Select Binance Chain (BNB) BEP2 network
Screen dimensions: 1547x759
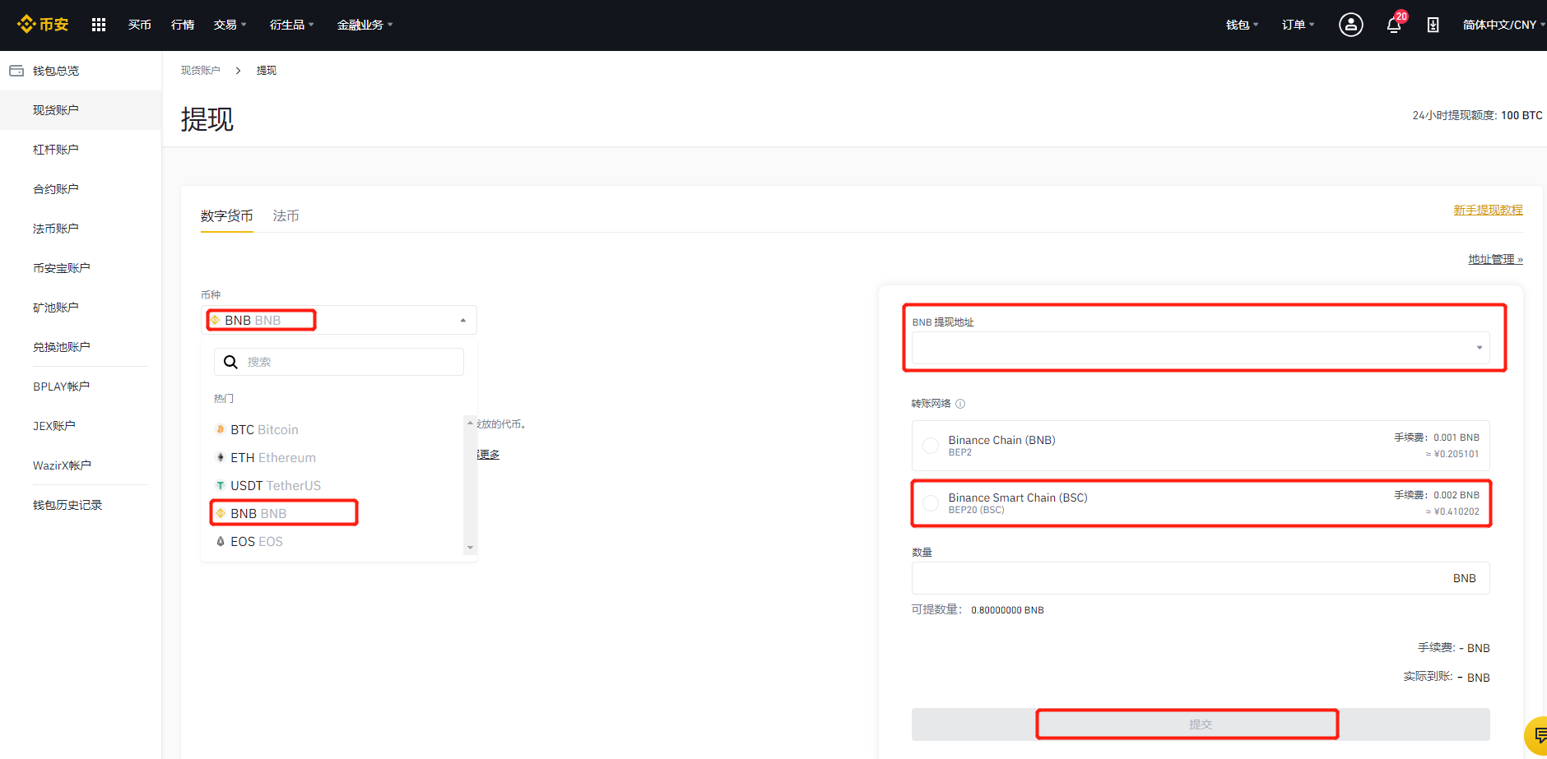click(1201, 446)
